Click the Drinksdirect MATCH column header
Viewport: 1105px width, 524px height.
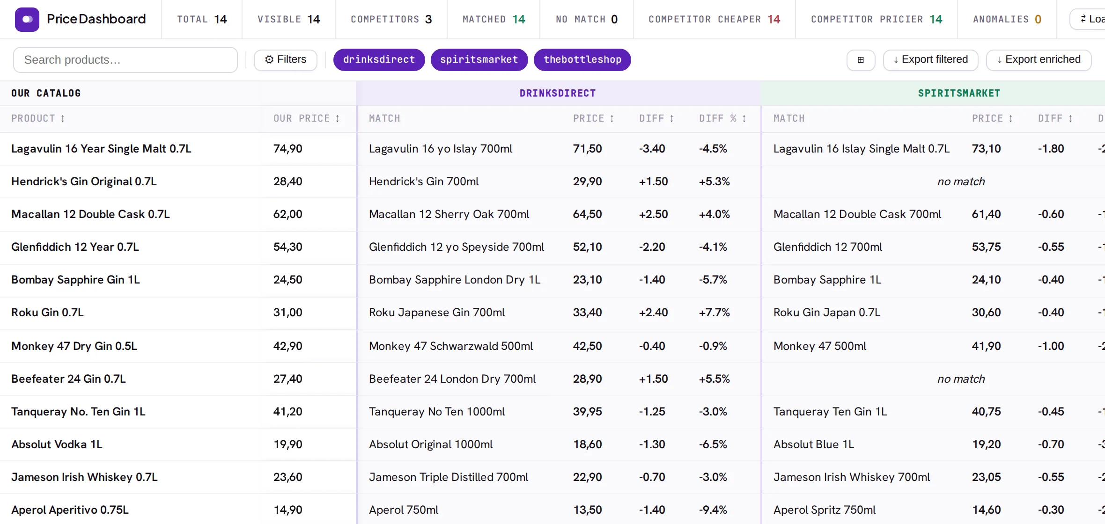[x=384, y=119]
